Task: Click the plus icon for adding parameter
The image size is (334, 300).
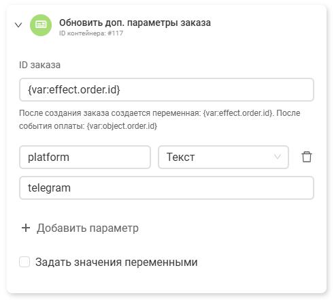Action: (x=26, y=228)
